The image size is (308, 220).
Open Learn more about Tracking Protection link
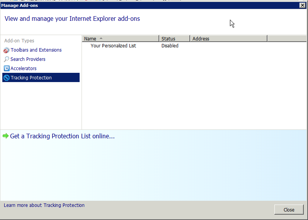coord(44,205)
